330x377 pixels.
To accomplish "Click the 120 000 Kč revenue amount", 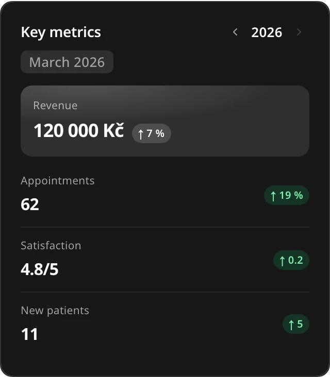I will [79, 130].
